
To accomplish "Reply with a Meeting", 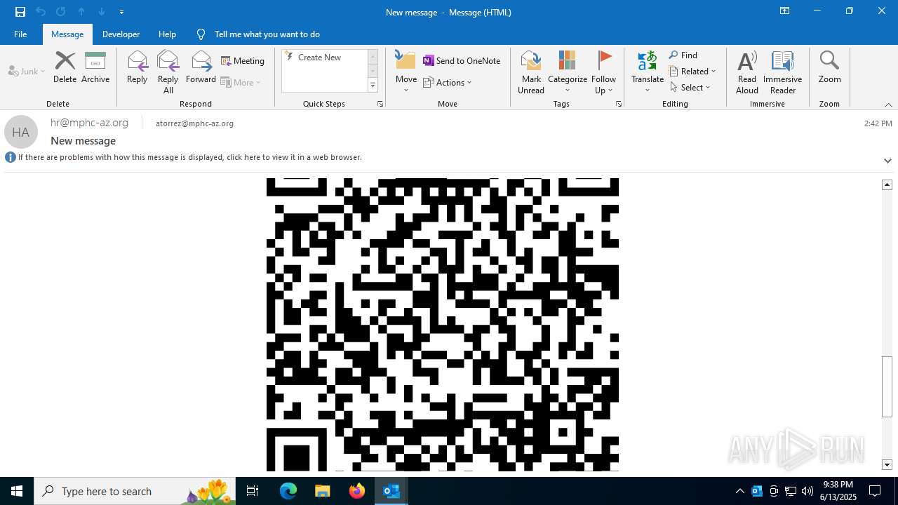I will [243, 61].
